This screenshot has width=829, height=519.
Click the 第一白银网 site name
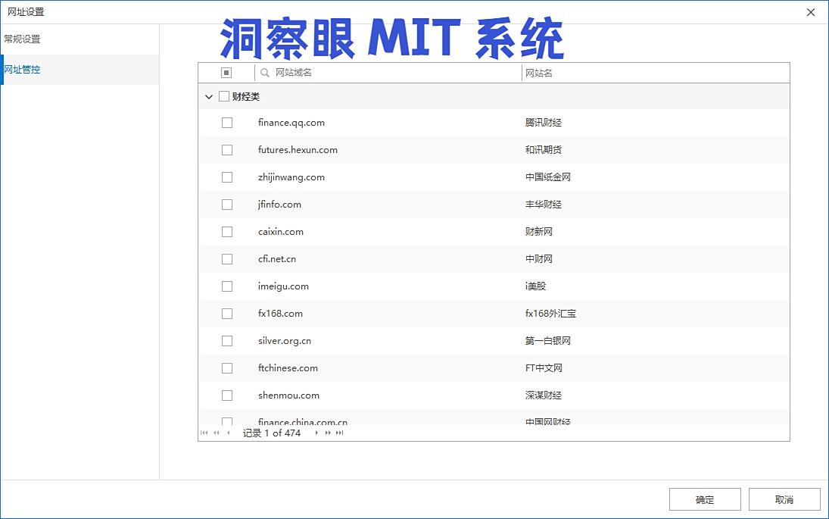click(547, 341)
